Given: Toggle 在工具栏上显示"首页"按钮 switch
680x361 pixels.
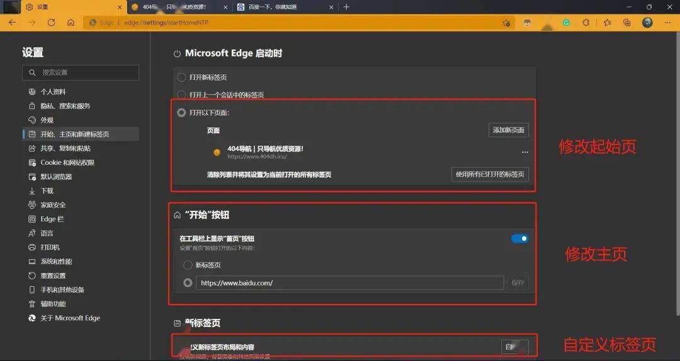Looking at the screenshot, I should [x=519, y=238].
